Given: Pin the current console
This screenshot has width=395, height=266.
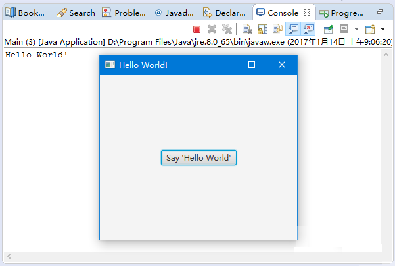Looking at the screenshot, I should 329,29.
